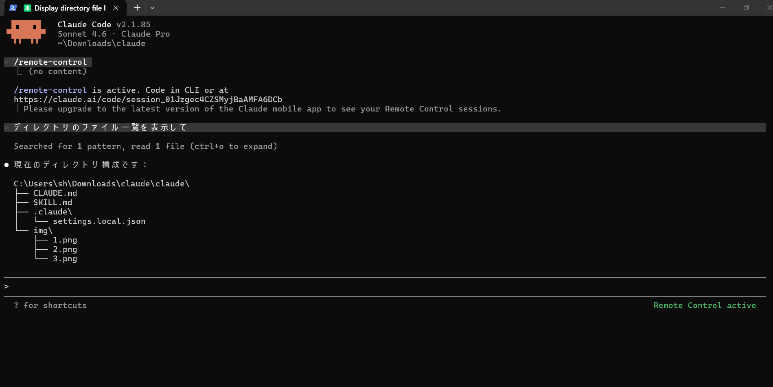Select the 1.png file in img folder

tap(65, 240)
